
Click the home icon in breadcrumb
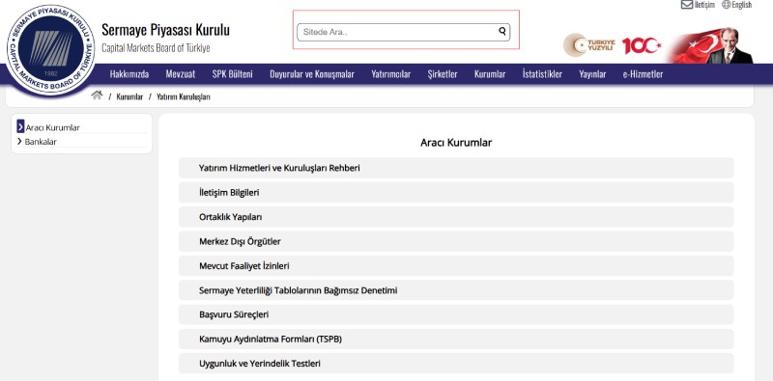click(97, 95)
